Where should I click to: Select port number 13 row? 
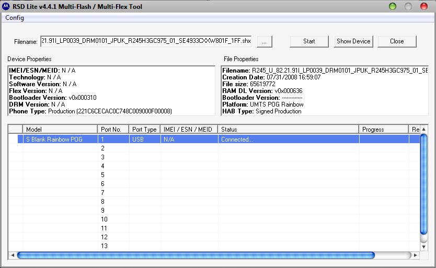(x=214, y=246)
